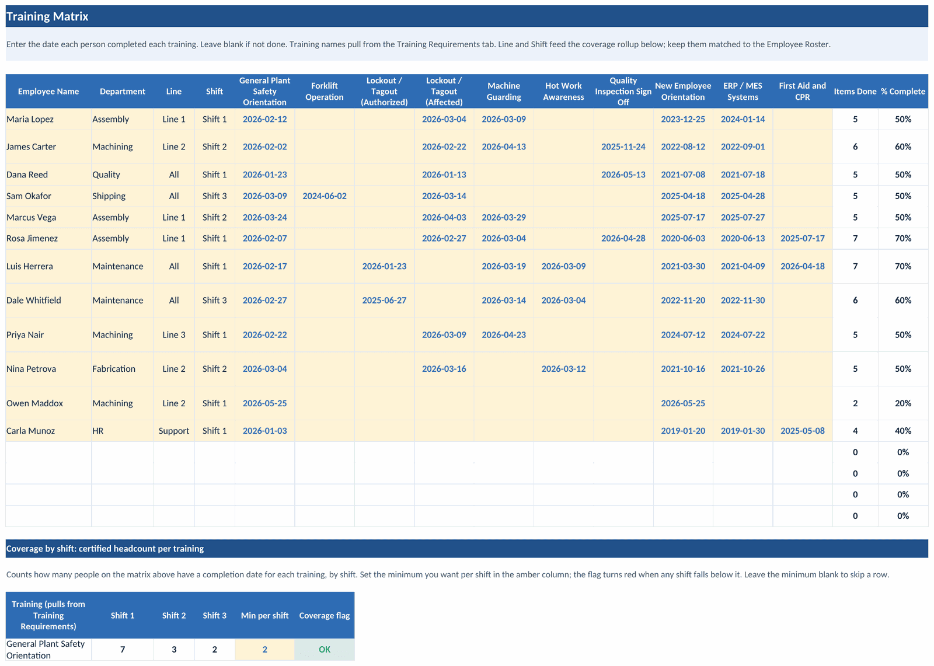Screen dimensions: 934x666
Task: Select Carla Munoz's name cell
Action: click(x=48, y=431)
